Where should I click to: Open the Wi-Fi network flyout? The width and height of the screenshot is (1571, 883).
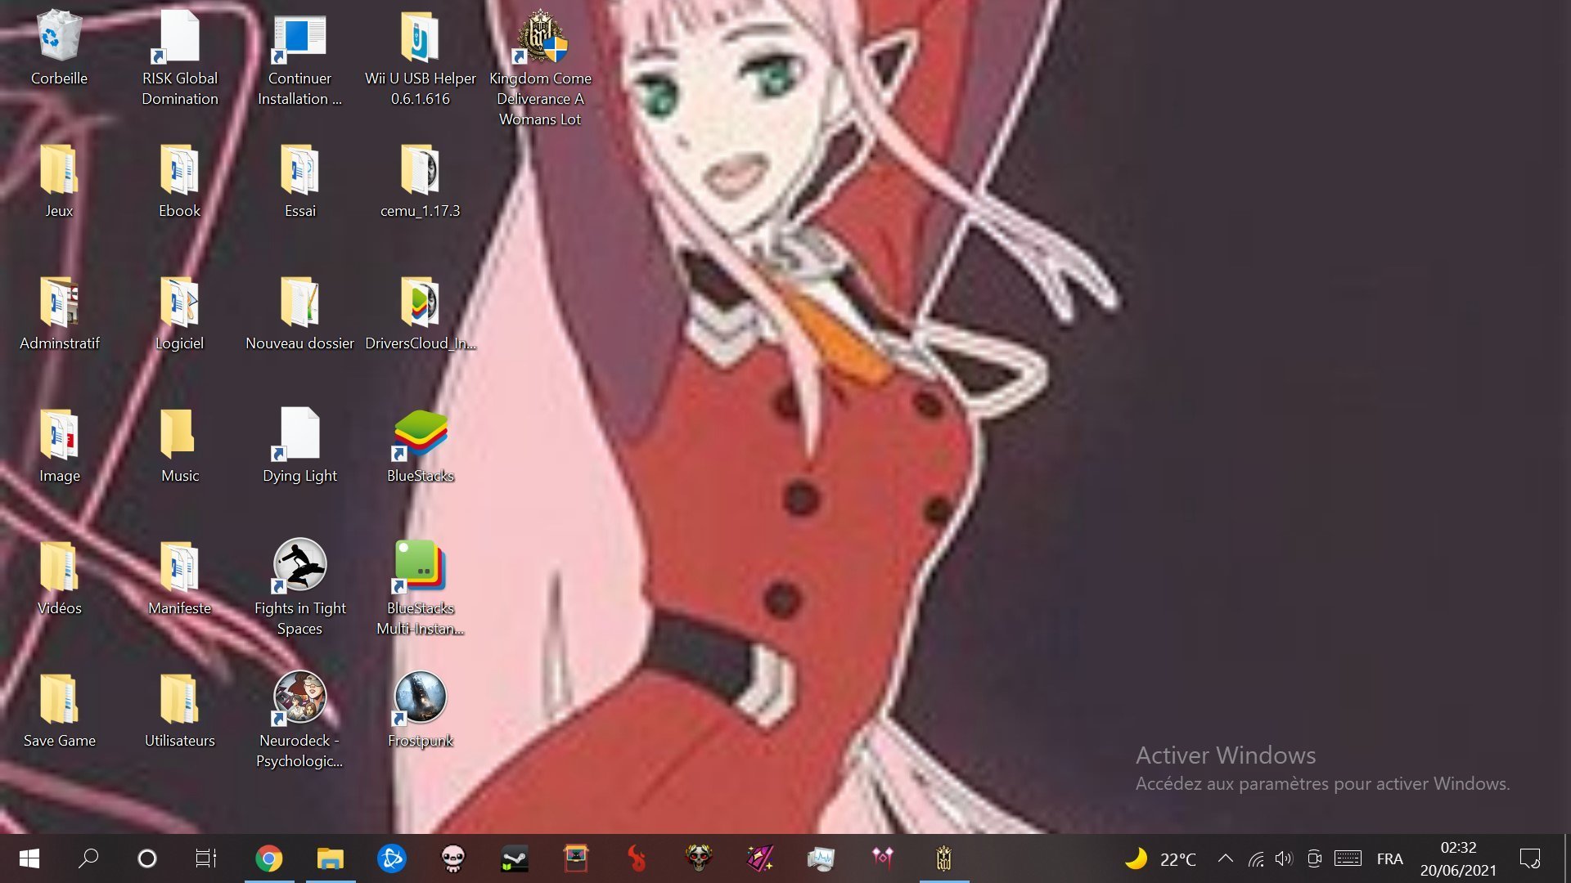coord(1256,858)
